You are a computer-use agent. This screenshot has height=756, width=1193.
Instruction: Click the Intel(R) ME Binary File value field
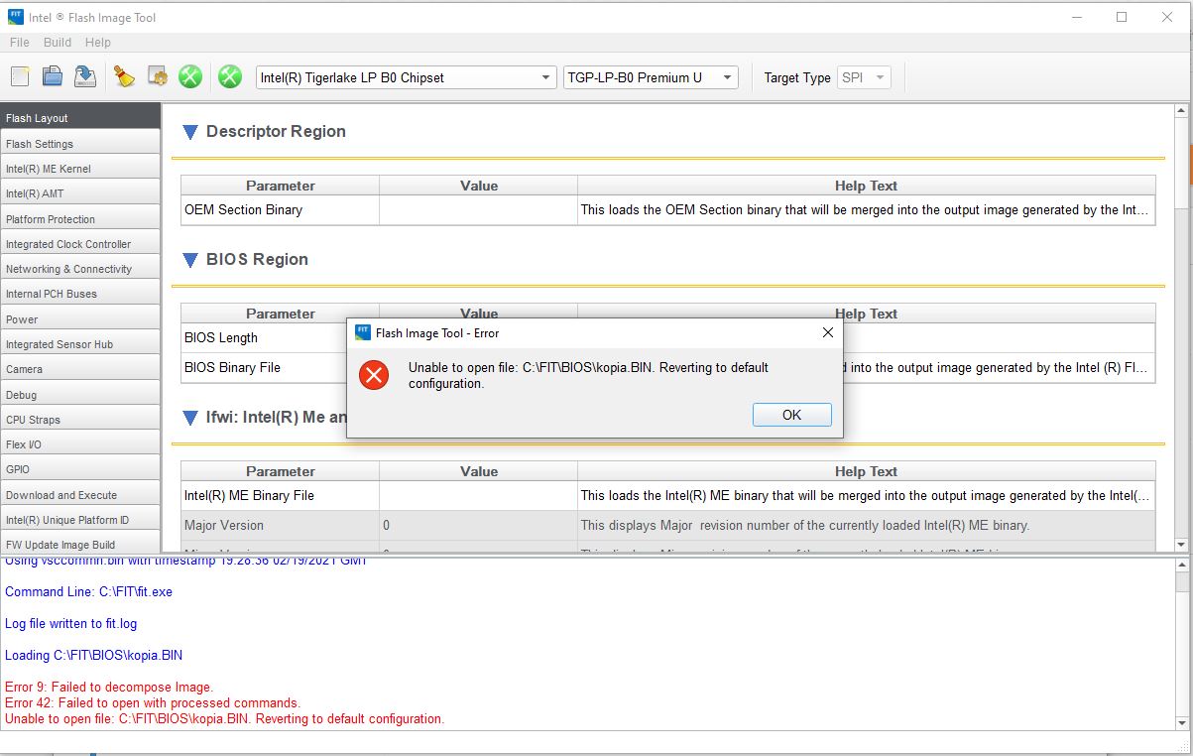pyautogui.click(x=478, y=496)
